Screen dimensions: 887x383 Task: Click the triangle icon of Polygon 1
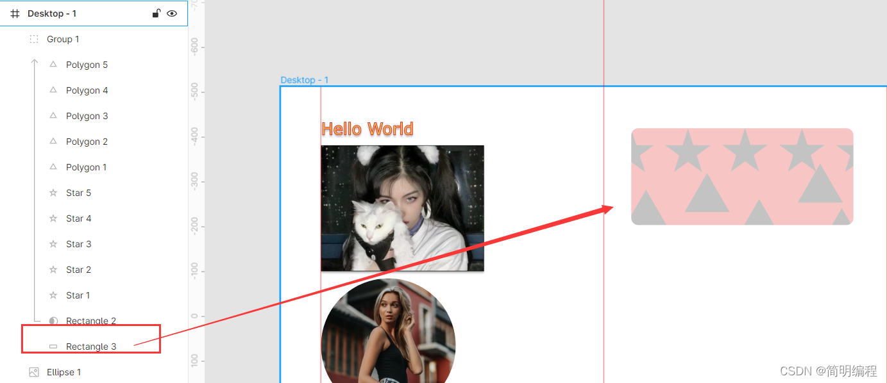pos(53,167)
